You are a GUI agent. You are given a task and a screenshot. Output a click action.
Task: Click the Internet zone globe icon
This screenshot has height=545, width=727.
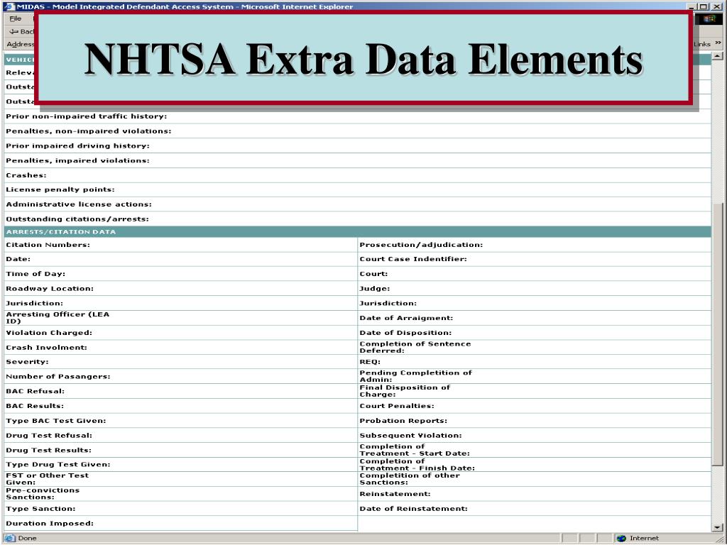[x=622, y=538]
